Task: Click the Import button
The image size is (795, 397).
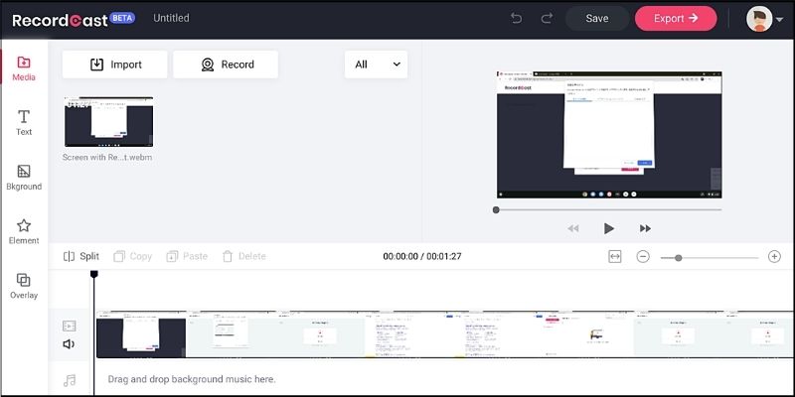Action: [115, 65]
